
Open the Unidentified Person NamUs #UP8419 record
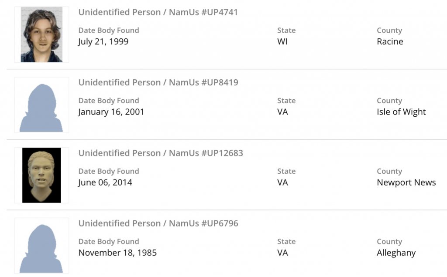tap(158, 83)
